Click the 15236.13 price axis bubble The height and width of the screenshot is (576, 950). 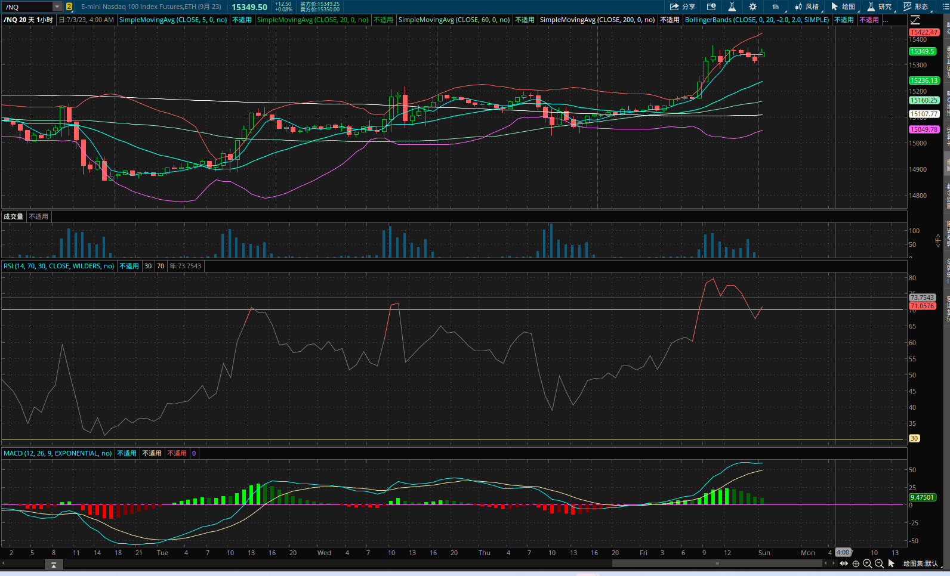(924, 80)
